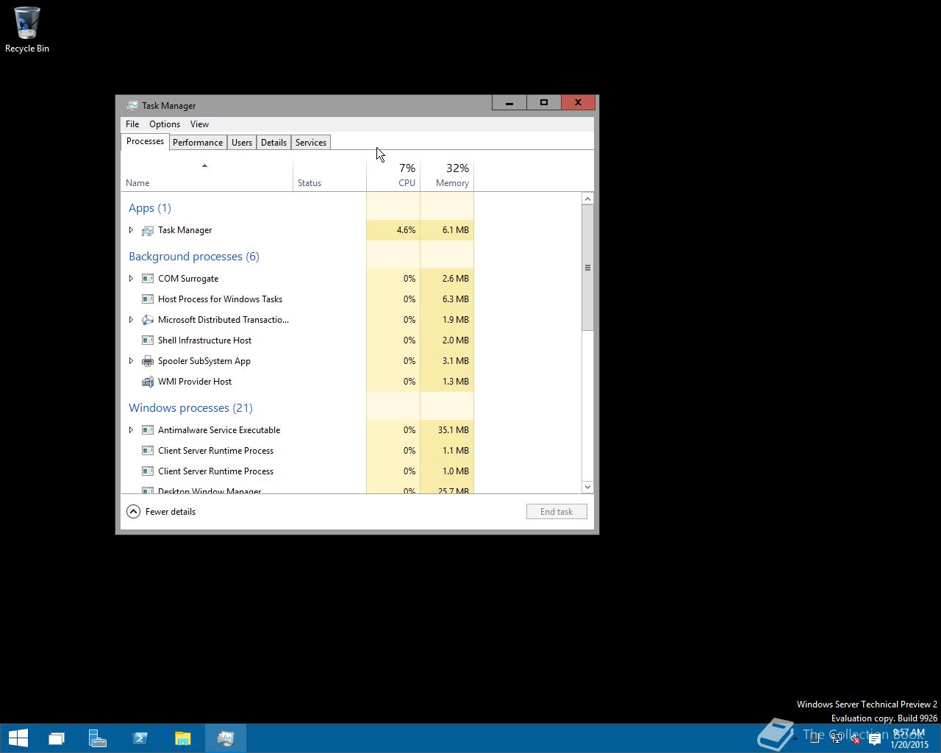Switch to the Users tab

pos(242,143)
